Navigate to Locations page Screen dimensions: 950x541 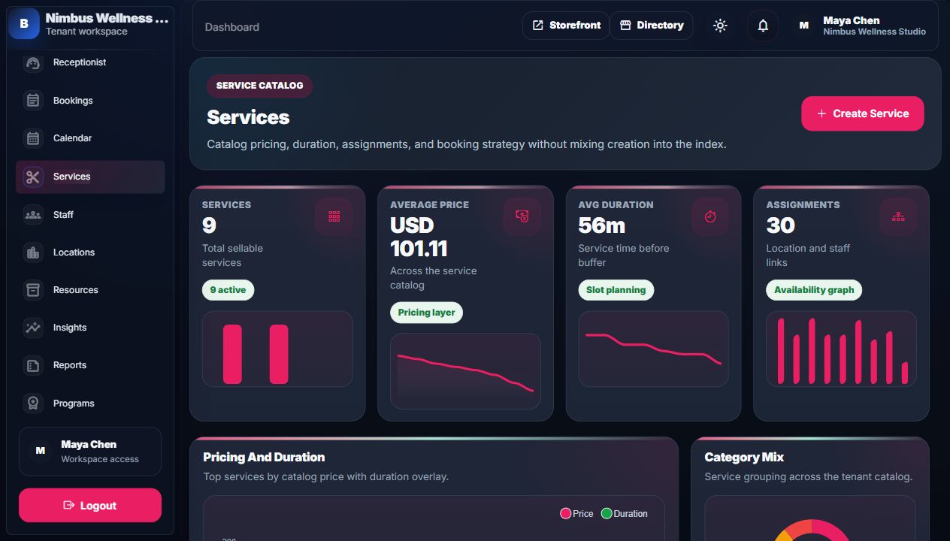[x=90, y=252]
